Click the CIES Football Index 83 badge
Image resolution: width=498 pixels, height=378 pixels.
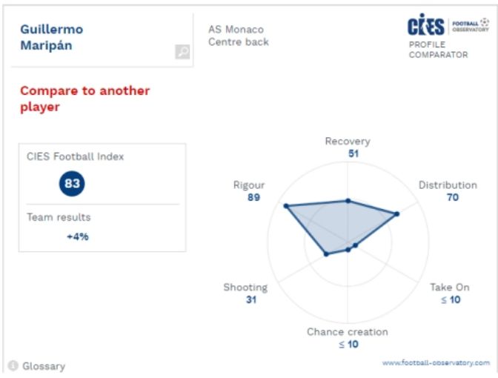[72, 184]
